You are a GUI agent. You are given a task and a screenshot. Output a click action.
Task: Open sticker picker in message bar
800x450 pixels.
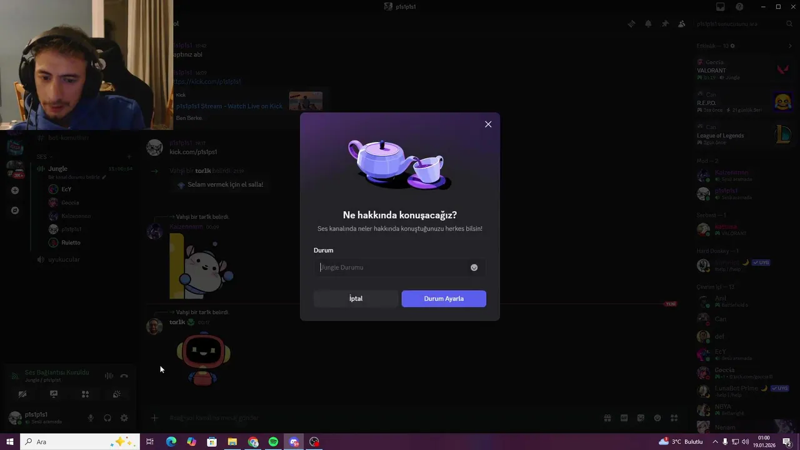click(641, 417)
